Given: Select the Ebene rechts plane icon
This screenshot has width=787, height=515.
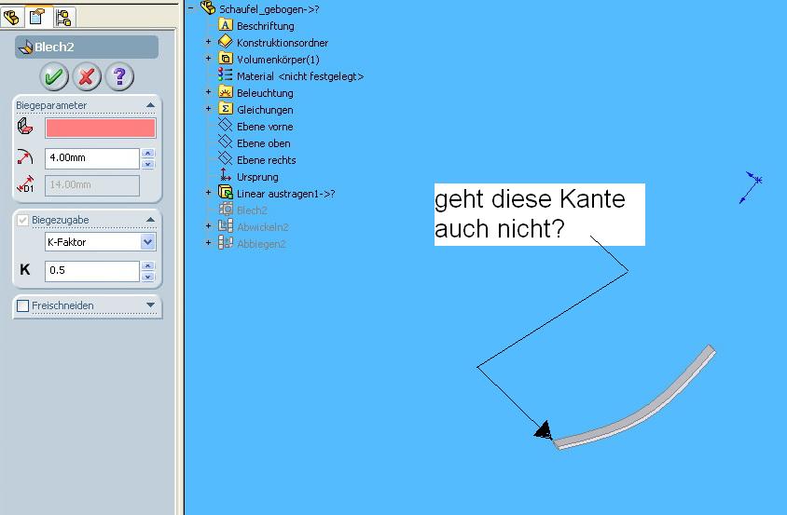Looking at the screenshot, I should (x=226, y=159).
